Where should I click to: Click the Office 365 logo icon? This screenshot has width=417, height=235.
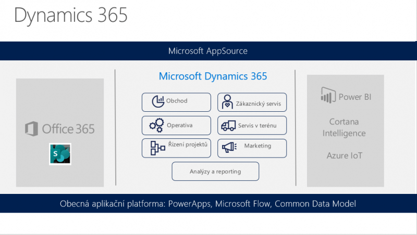pos(31,129)
